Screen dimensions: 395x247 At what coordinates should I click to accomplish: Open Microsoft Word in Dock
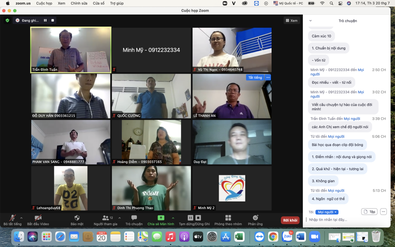(x=300, y=237)
